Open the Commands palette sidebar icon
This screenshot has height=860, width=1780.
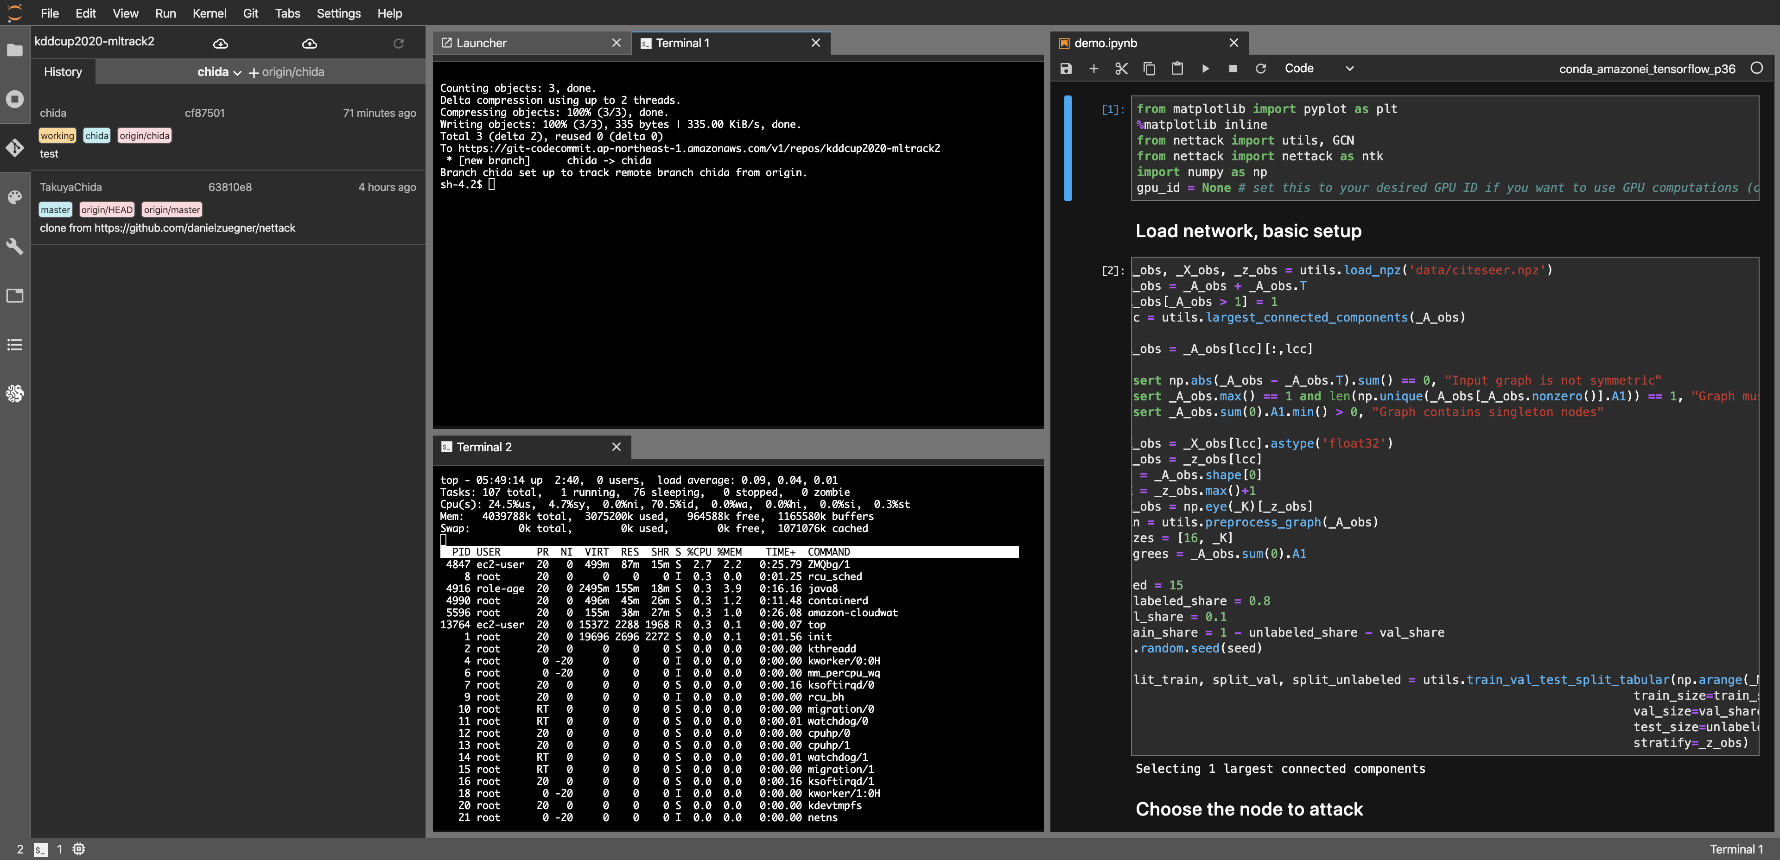tap(14, 197)
